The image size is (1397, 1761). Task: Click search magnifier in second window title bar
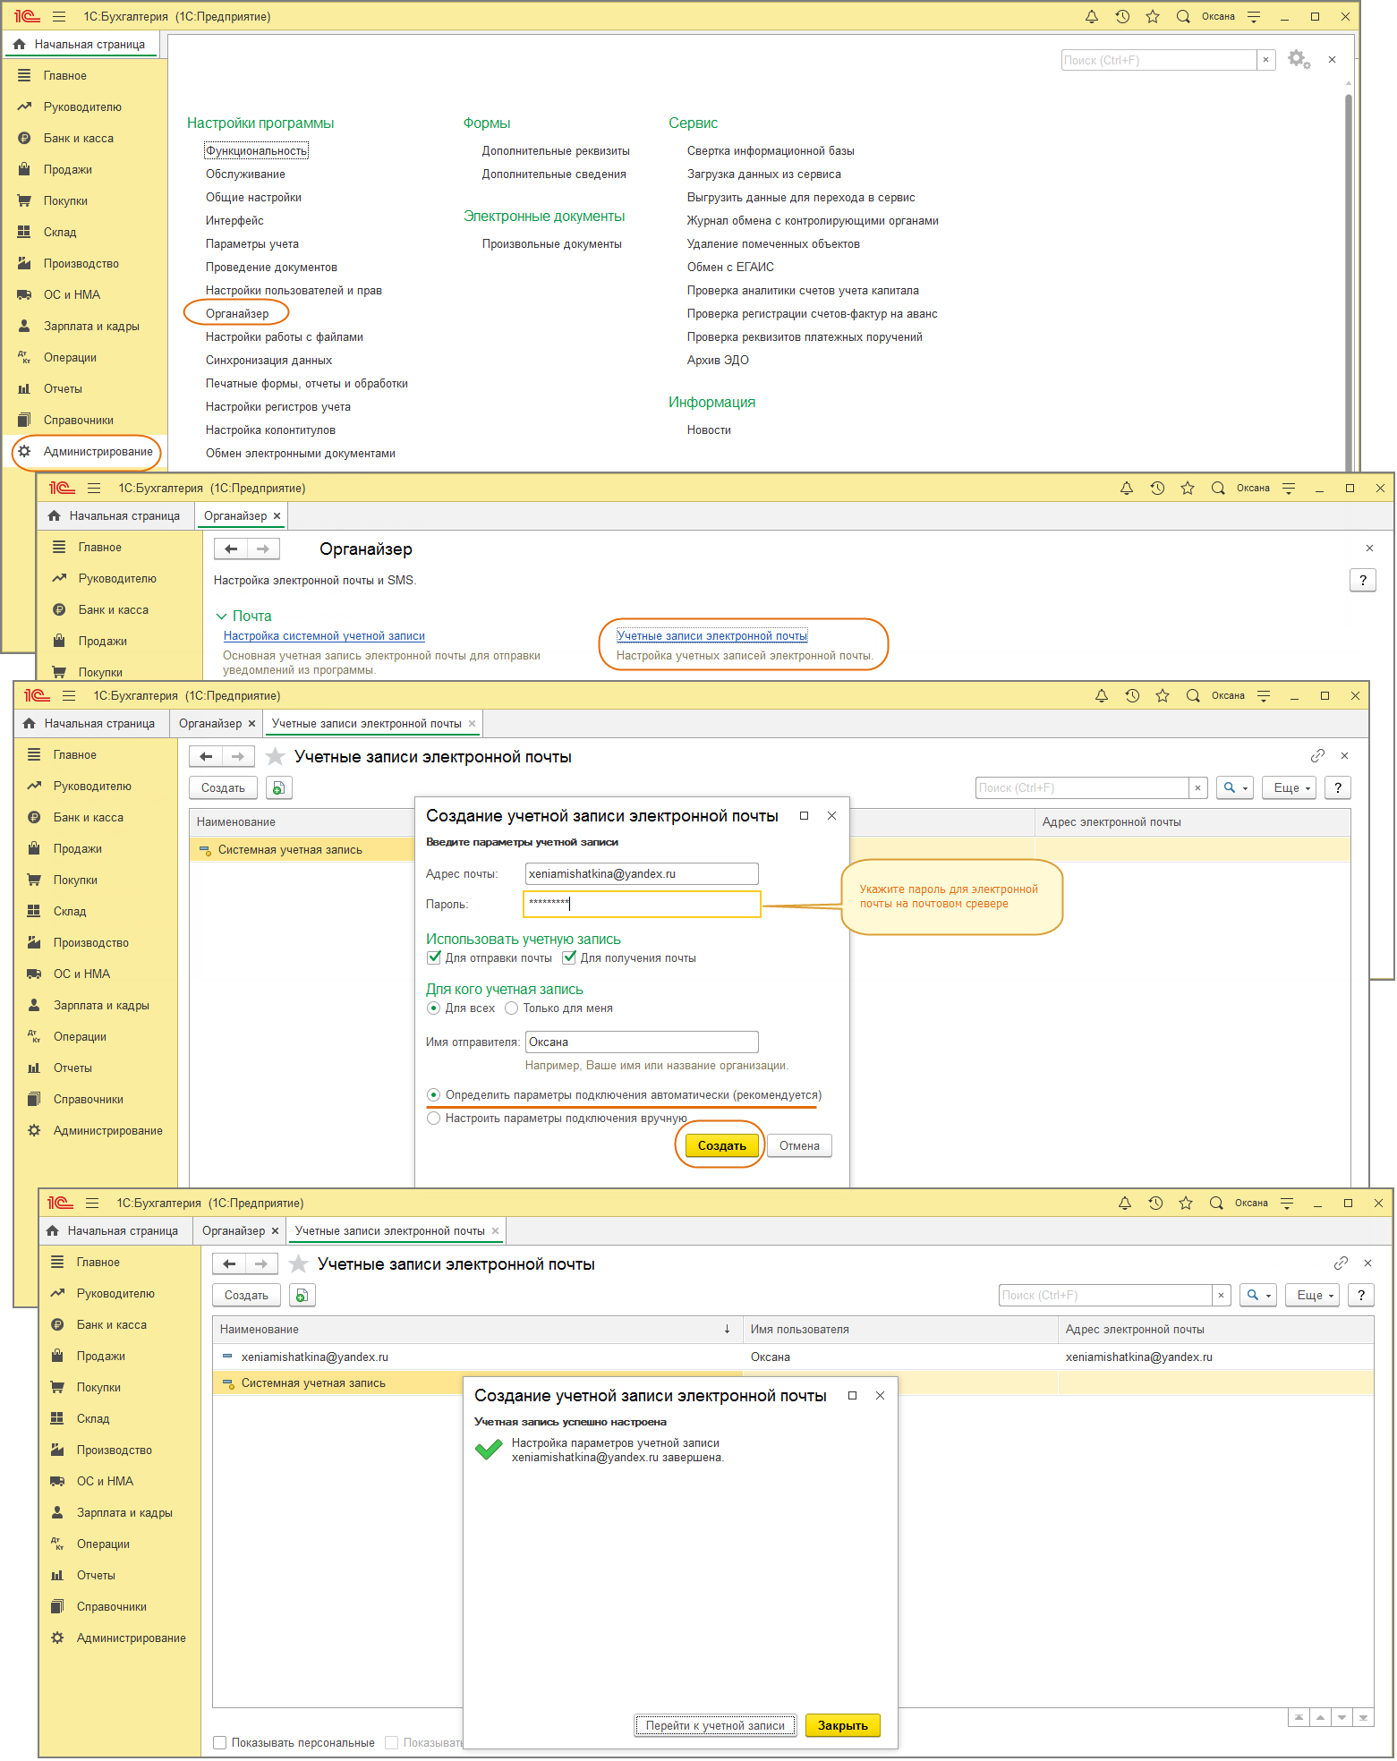click(1218, 488)
